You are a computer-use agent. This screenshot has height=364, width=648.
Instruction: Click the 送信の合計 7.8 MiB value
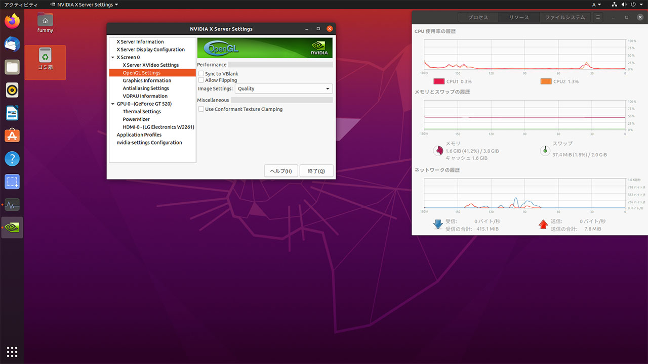point(593,229)
